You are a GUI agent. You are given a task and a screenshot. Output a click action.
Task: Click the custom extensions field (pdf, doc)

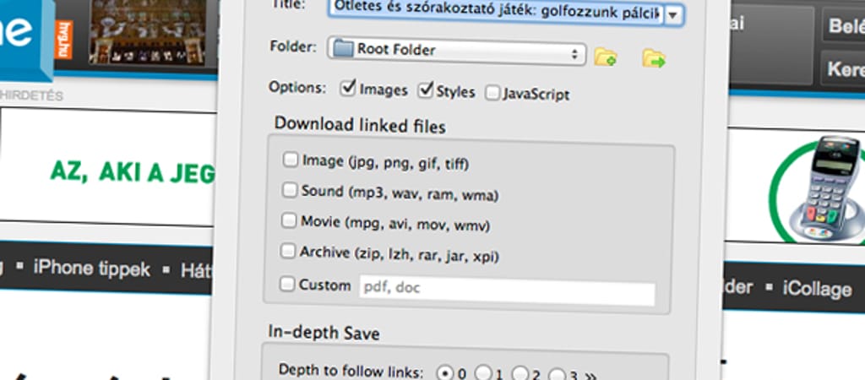pos(507,288)
